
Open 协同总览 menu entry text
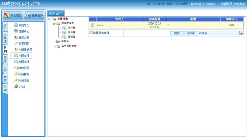[x=24, y=25]
